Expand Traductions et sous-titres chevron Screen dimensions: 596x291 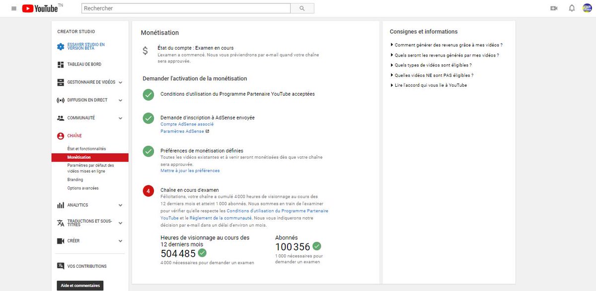(x=120, y=223)
